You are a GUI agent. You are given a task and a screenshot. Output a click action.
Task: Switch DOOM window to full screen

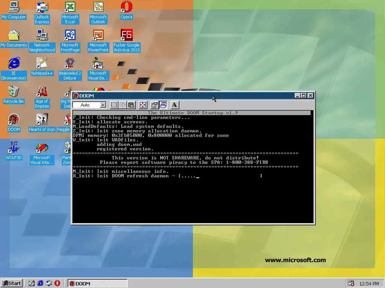[142, 105]
